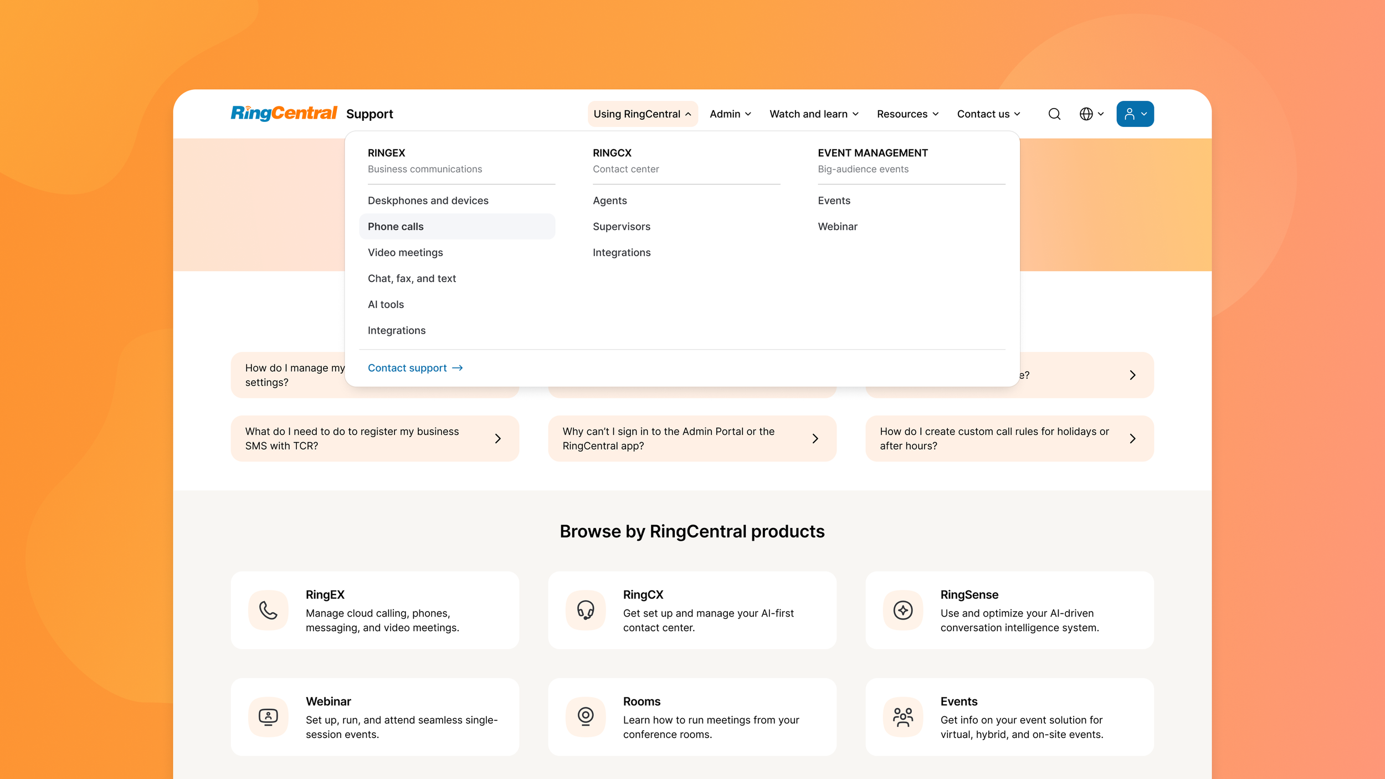The image size is (1385, 779).
Task: Choose Supervisors under RingCX
Action: [x=621, y=227]
